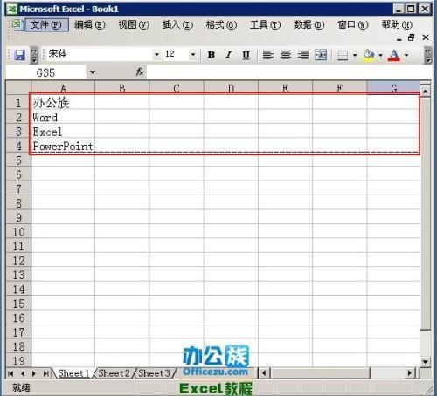This screenshot has width=437, height=396.
Task: Click the red Font Color A icon
Action: (394, 55)
